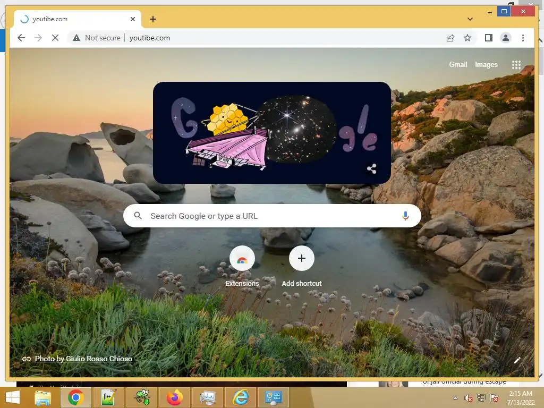The height and width of the screenshot is (408, 544).
Task: Open the Google apps grid
Action: tap(516, 64)
